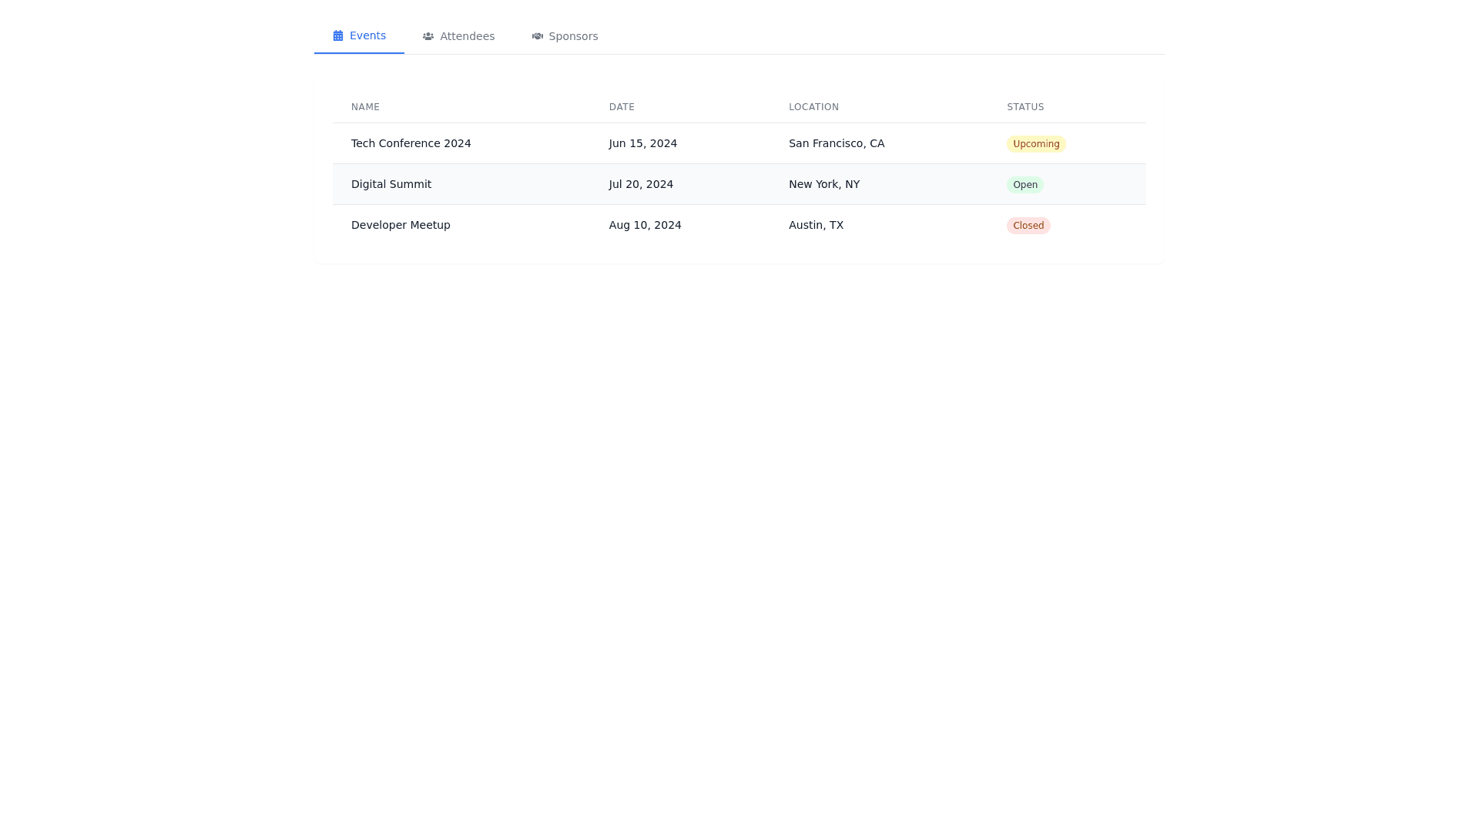Click the calendar icon on Events tab
This screenshot has width=1479, height=832.
(337, 36)
